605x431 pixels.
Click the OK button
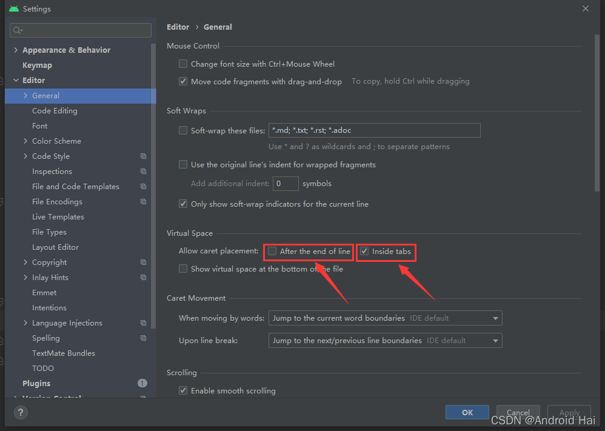467,412
